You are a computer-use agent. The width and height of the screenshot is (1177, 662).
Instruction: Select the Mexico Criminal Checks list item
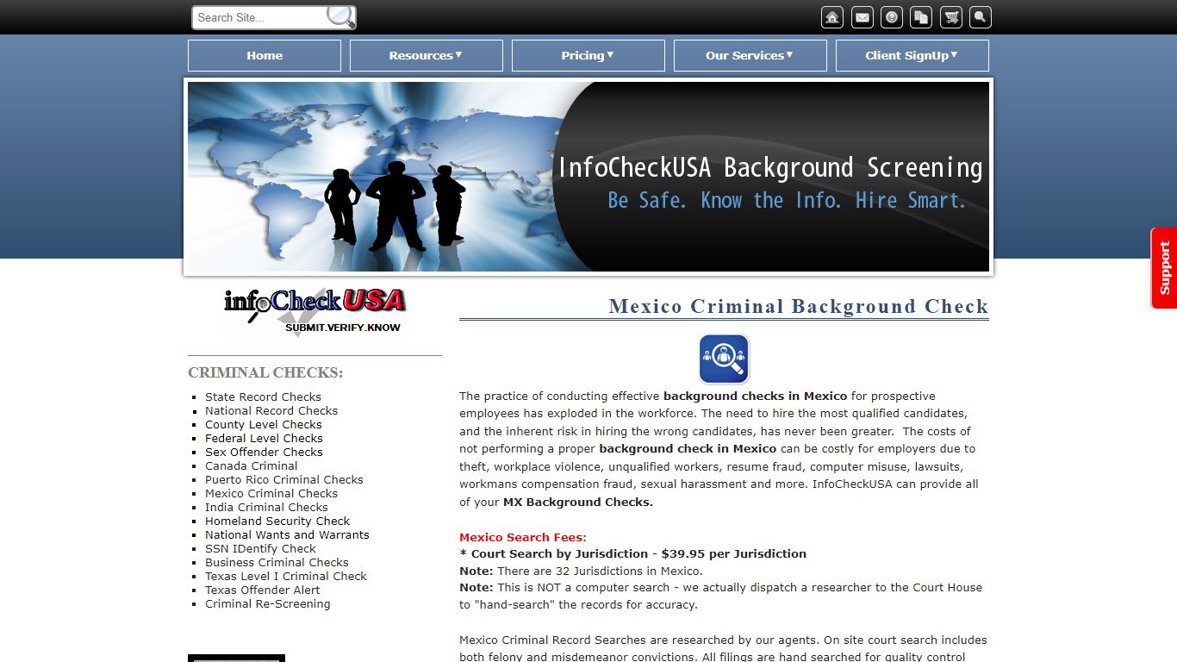pyautogui.click(x=271, y=493)
